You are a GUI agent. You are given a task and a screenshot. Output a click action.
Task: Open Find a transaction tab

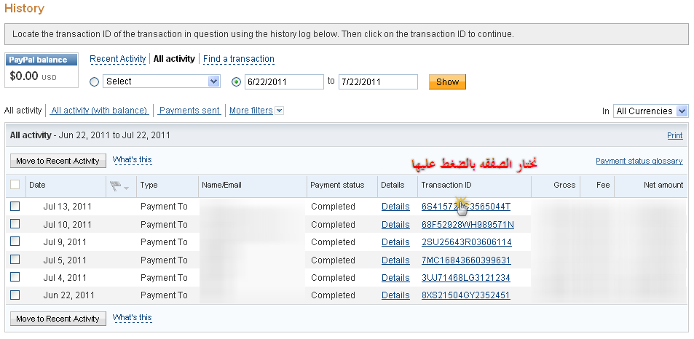(239, 59)
